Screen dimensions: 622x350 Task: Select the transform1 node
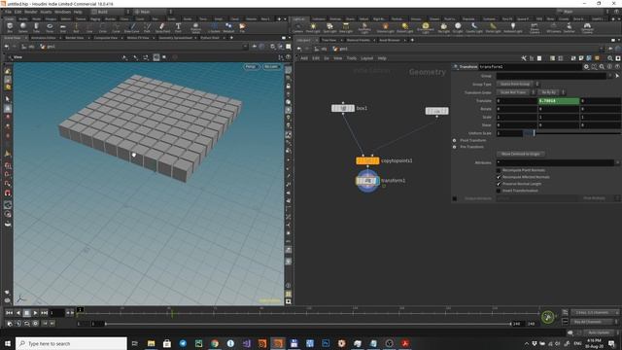click(x=367, y=181)
